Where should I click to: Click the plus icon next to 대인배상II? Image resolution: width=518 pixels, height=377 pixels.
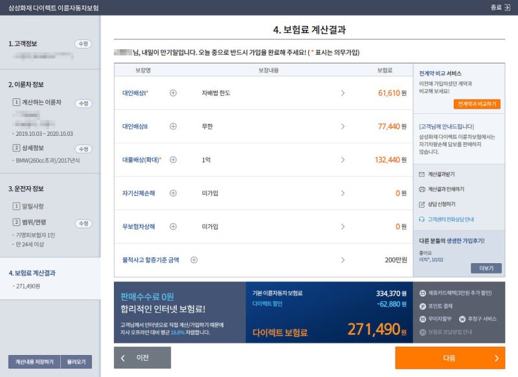[173, 126]
